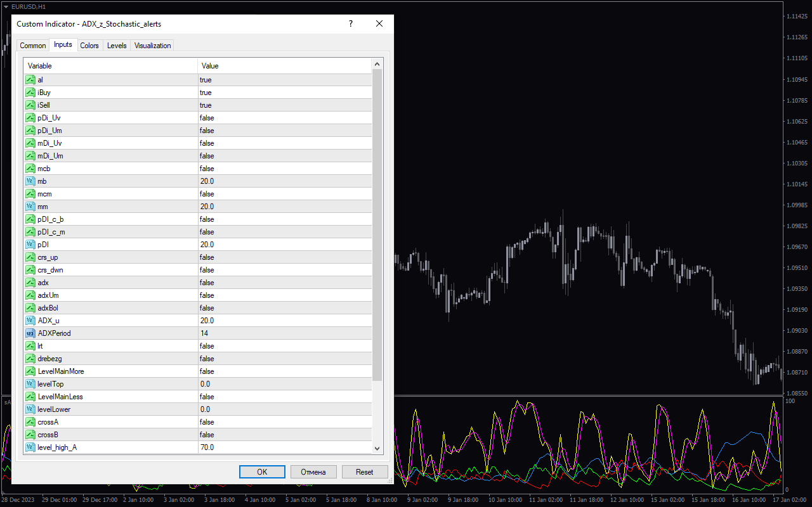The height and width of the screenshot is (507, 812).
Task: Switch to the Visualization tab
Action: [x=152, y=46]
